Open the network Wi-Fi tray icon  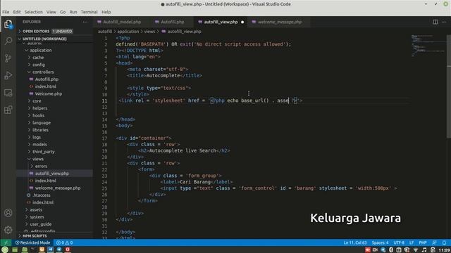coord(416,250)
